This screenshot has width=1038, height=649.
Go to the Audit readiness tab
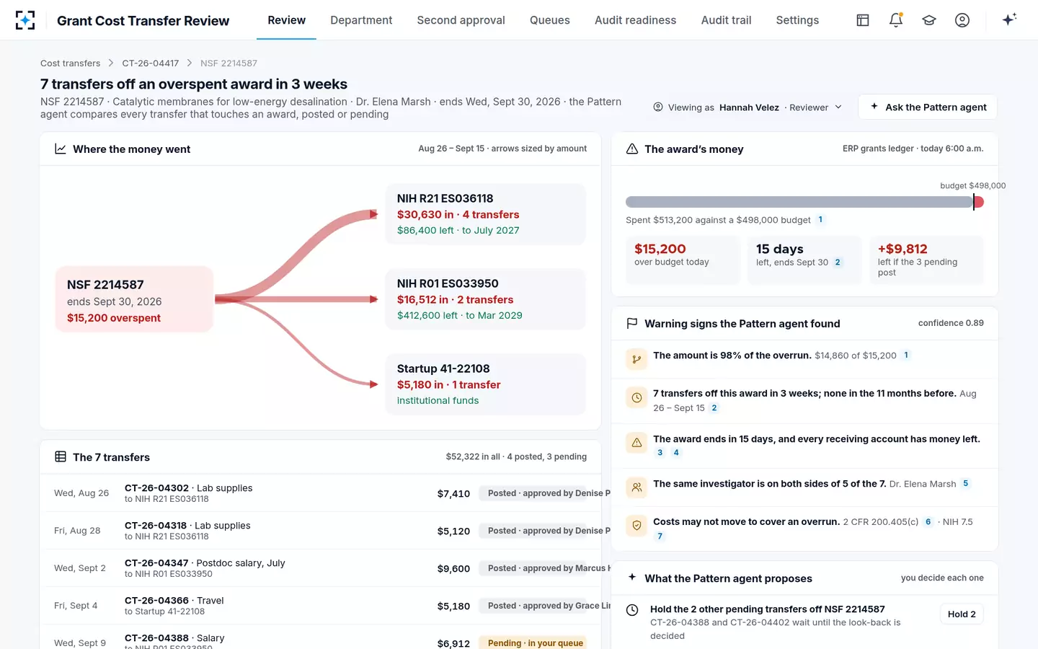[x=635, y=20]
